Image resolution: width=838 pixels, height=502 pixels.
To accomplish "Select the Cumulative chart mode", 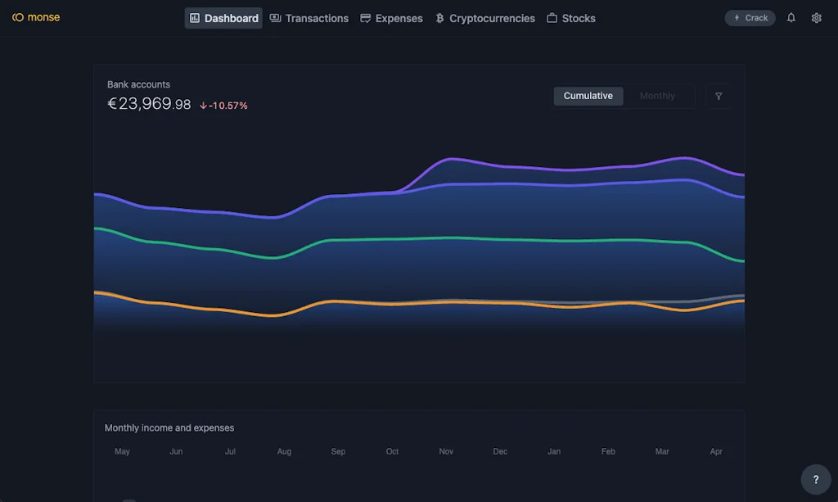I will coord(588,96).
